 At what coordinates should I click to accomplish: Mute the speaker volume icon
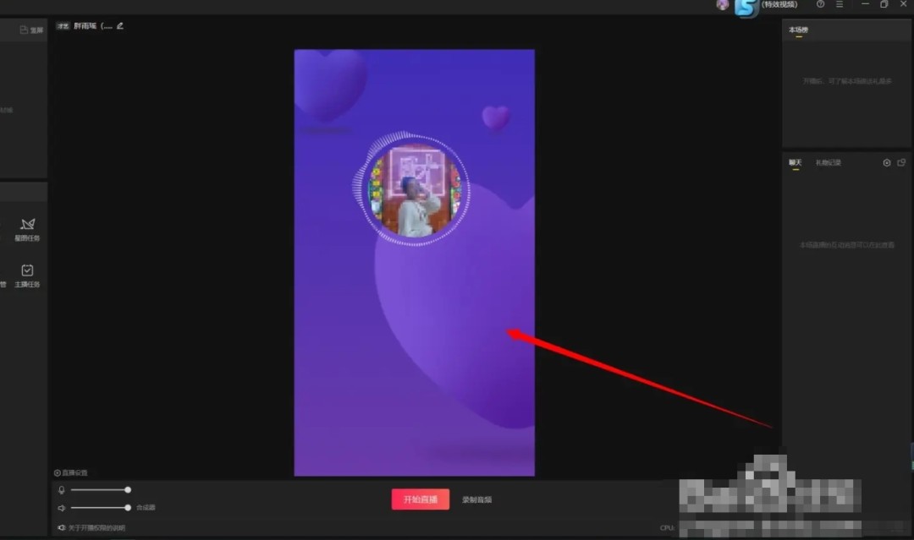[61, 508]
